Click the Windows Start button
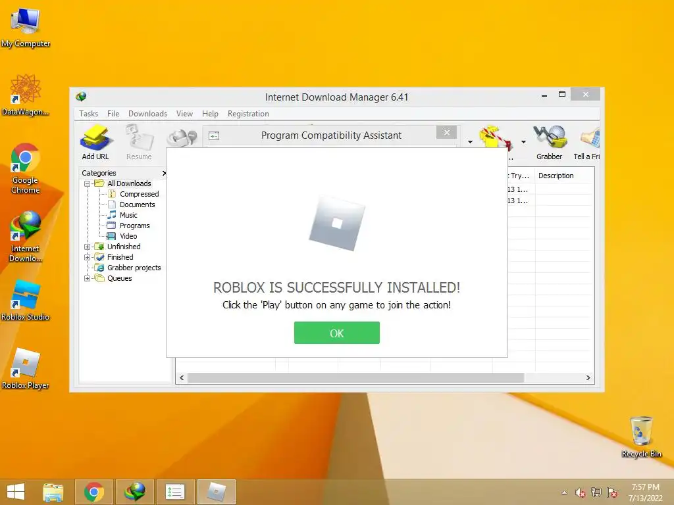 click(x=16, y=492)
